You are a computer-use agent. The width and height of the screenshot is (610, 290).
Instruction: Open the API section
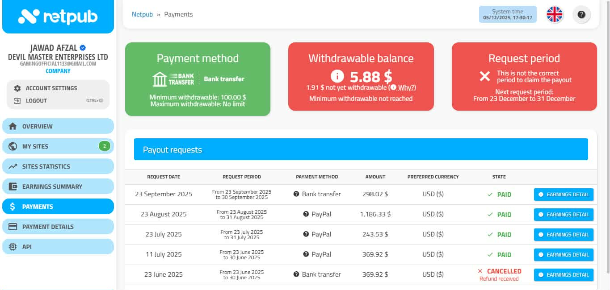pyautogui.click(x=58, y=247)
